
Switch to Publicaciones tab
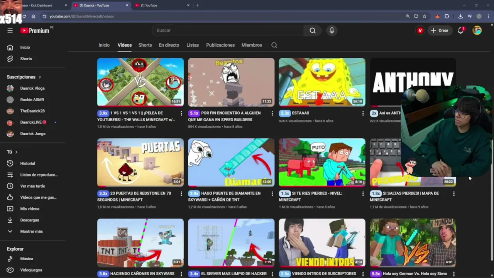220,45
